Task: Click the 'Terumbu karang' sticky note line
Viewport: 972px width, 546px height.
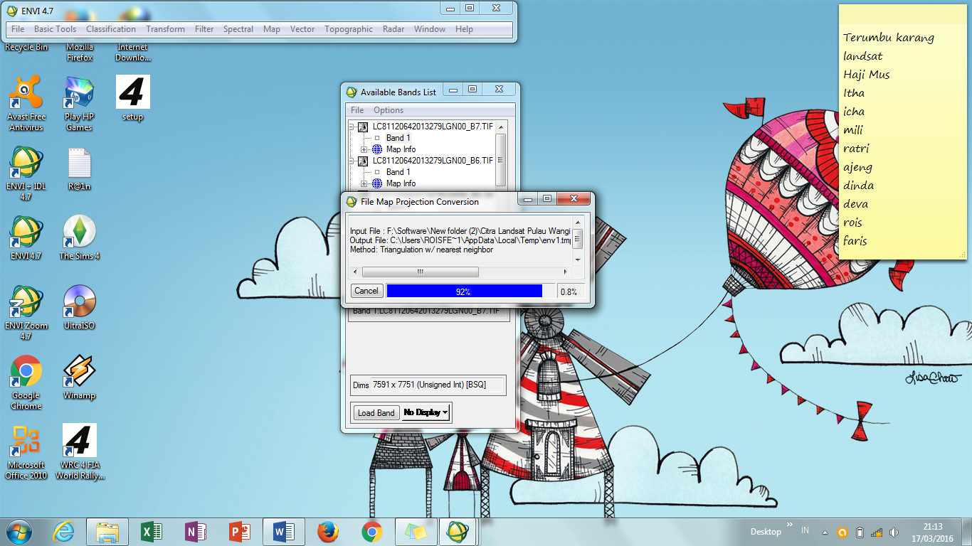Action: (889, 38)
